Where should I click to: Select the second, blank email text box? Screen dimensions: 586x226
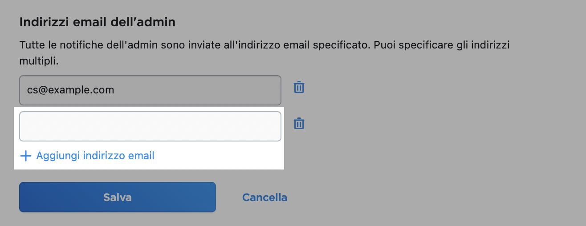150,126
